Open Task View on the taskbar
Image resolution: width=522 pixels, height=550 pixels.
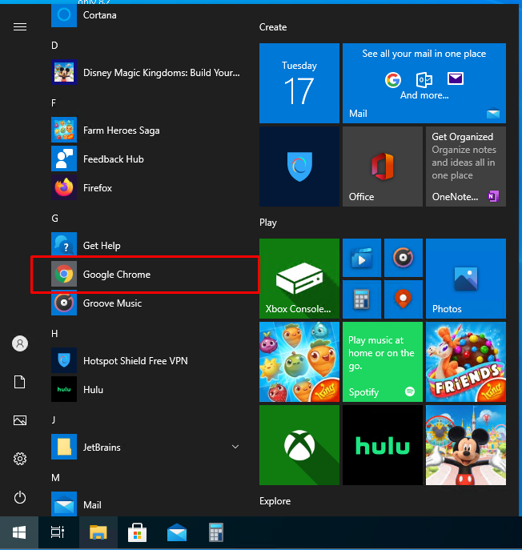coord(58,532)
